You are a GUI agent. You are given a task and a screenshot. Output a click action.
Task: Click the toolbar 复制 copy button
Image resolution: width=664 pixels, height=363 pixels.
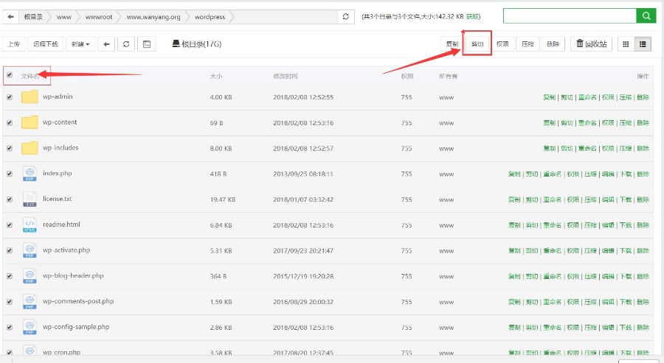click(452, 44)
